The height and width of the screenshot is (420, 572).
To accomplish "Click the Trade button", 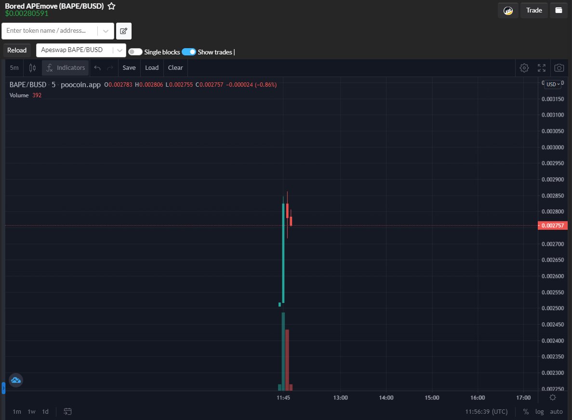I will click(534, 11).
